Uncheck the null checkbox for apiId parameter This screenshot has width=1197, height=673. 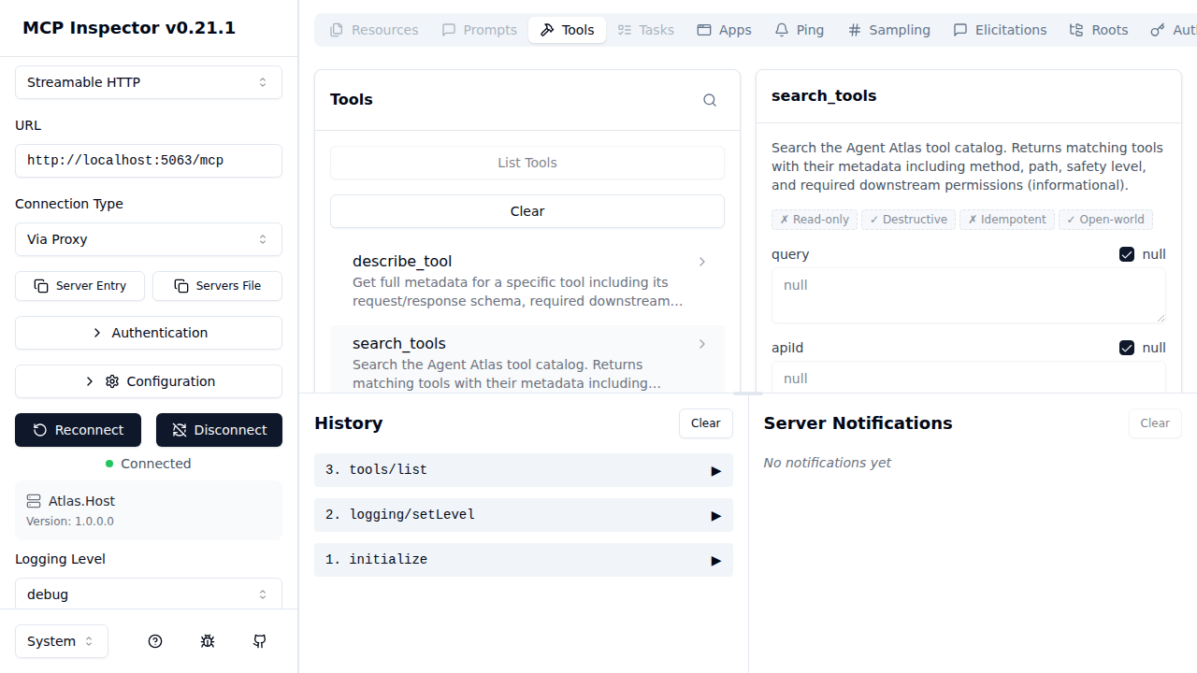pos(1127,347)
